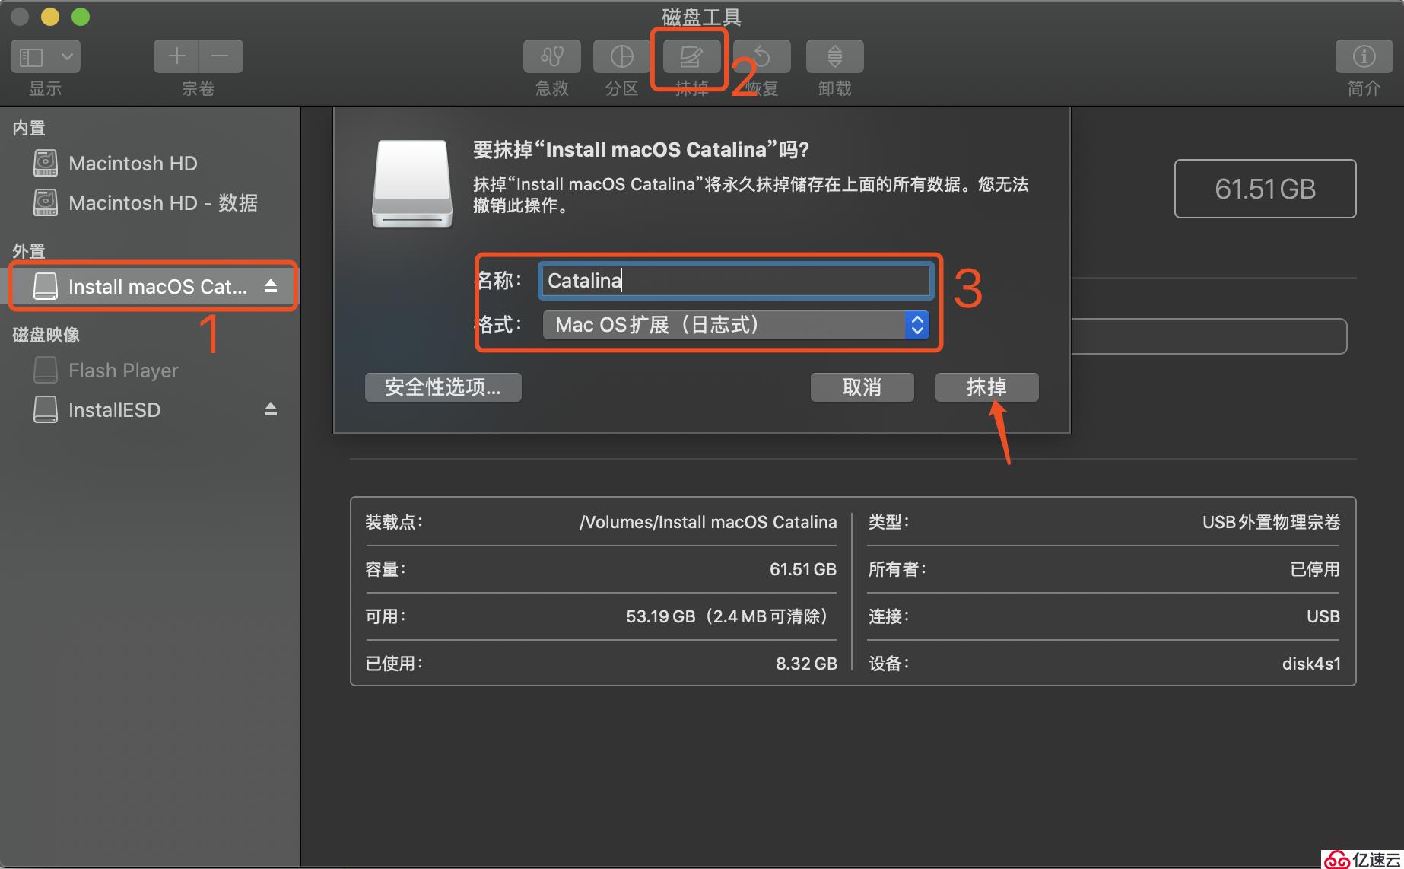
Task: Open Security Options (安全性选项...)
Action: point(443,387)
